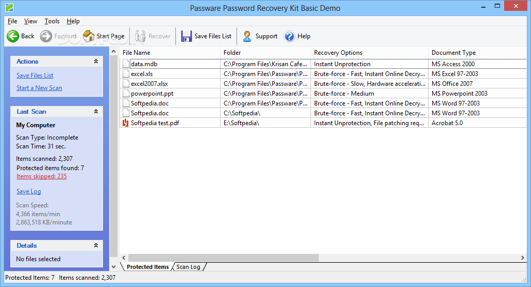Open Support via the person icon
This screenshot has height=287, width=531.
[247, 36]
